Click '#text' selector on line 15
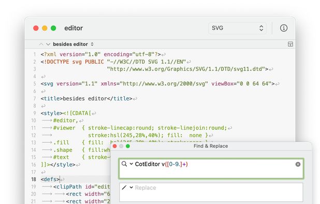 tap(61, 157)
